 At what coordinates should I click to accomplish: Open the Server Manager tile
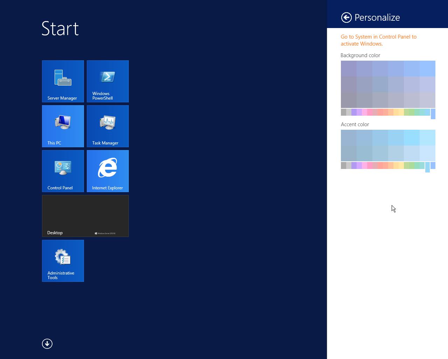tap(63, 81)
